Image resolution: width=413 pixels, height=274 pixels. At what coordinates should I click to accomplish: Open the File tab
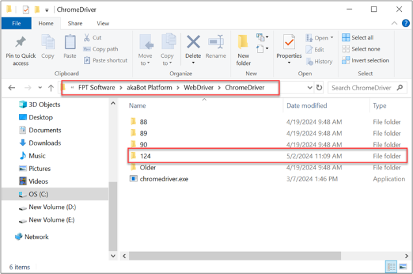point(16,23)
